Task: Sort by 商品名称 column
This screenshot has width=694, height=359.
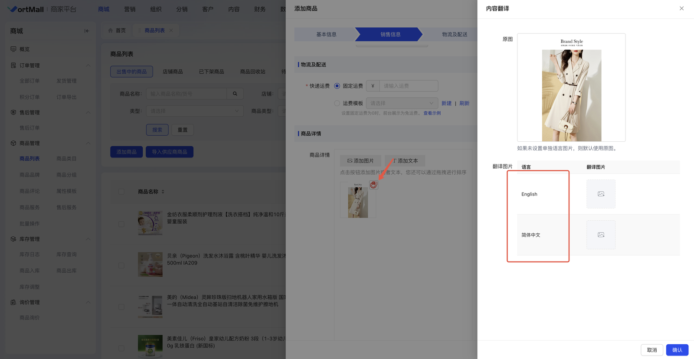Action: coord(163,192)
